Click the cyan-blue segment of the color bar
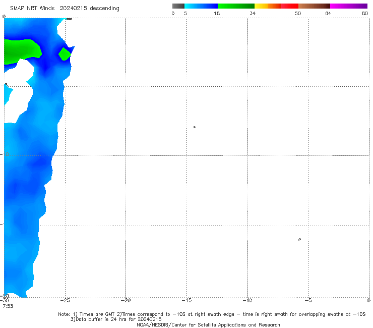This screenshot has height=328, width=373. (201, 6)
